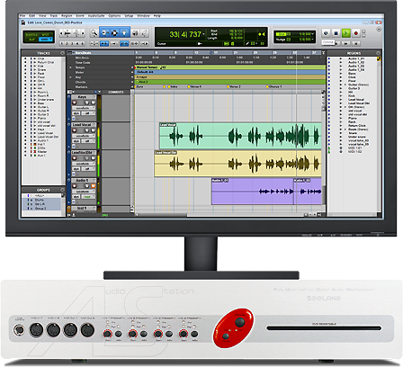Click horizontal zoom out left arrow
Image resolution: width=403 pixels, height=367 pixels.
click(61, 33)
